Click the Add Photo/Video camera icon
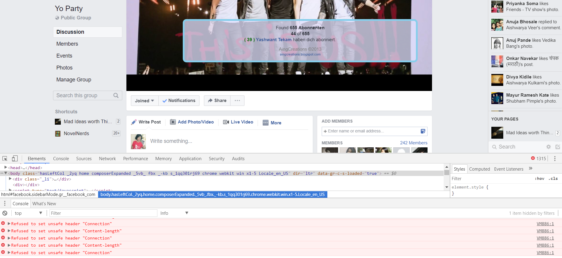Image resolution: width=562 pixels, height=258 pixels. 173,122
